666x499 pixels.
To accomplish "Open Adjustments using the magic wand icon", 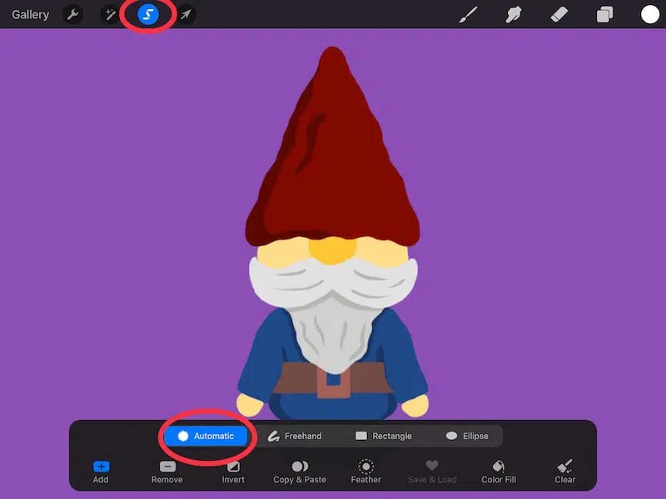I will click(109, 14).
